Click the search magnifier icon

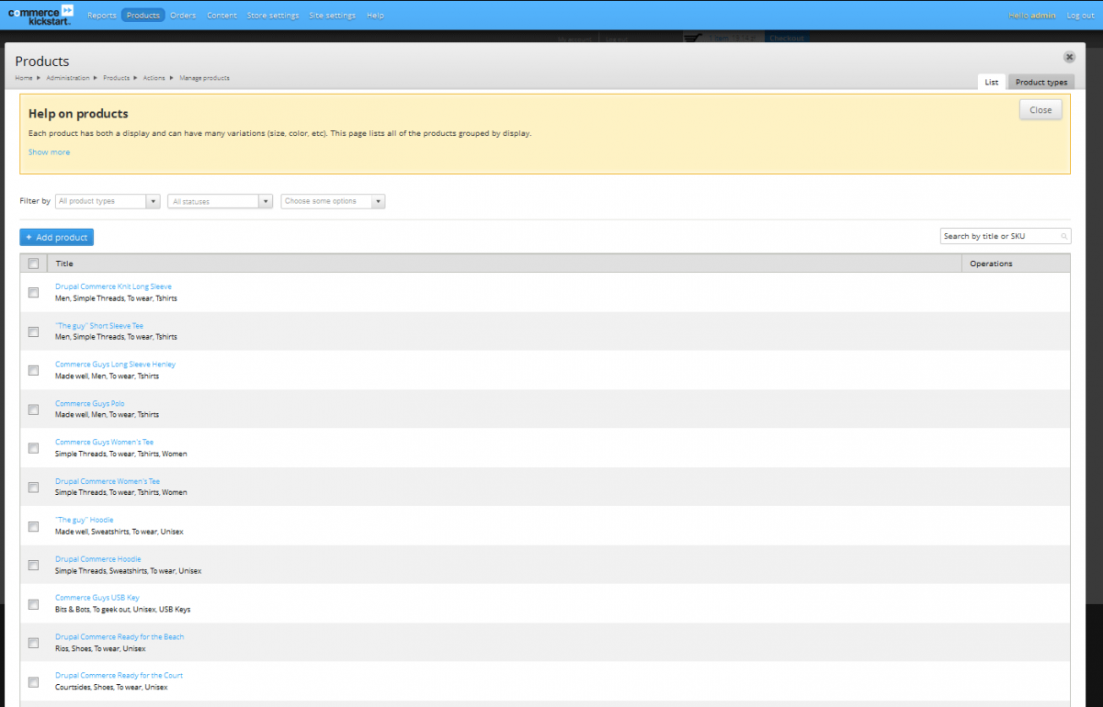[x=1064, y=237]
